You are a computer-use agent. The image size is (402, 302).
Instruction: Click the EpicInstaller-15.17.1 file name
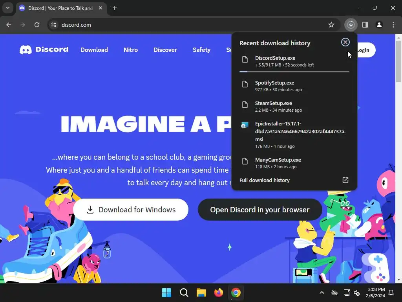(x=300, y=131)
